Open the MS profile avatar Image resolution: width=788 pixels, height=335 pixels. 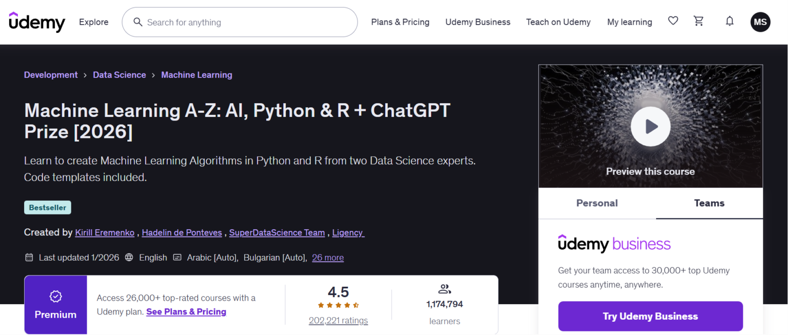coord(760,22)
